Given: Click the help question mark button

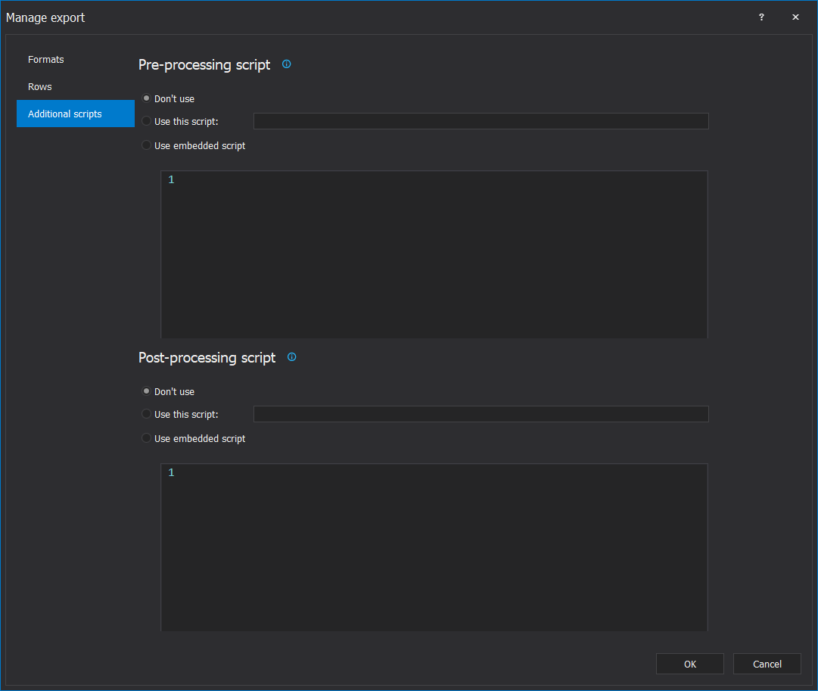Looking at the screenshot, I should click(x=761, y=17).
